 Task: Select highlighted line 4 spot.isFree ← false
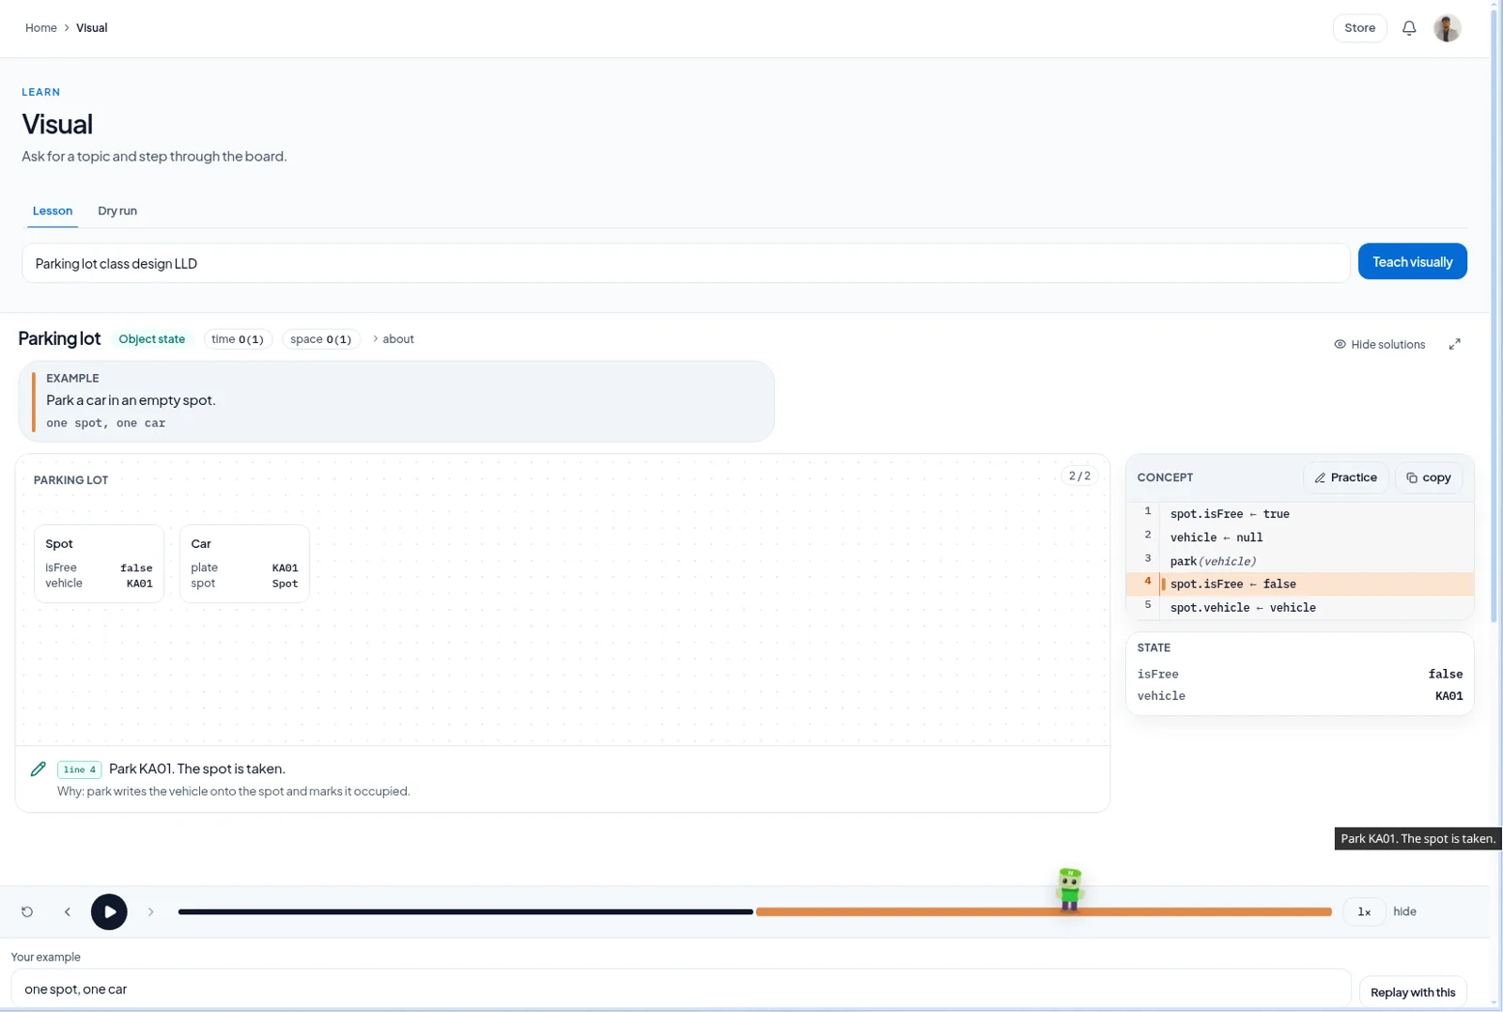pos(1299,584)
